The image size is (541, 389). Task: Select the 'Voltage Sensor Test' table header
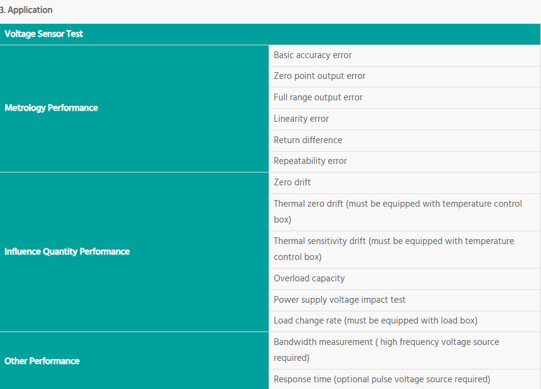pos(44,34)
